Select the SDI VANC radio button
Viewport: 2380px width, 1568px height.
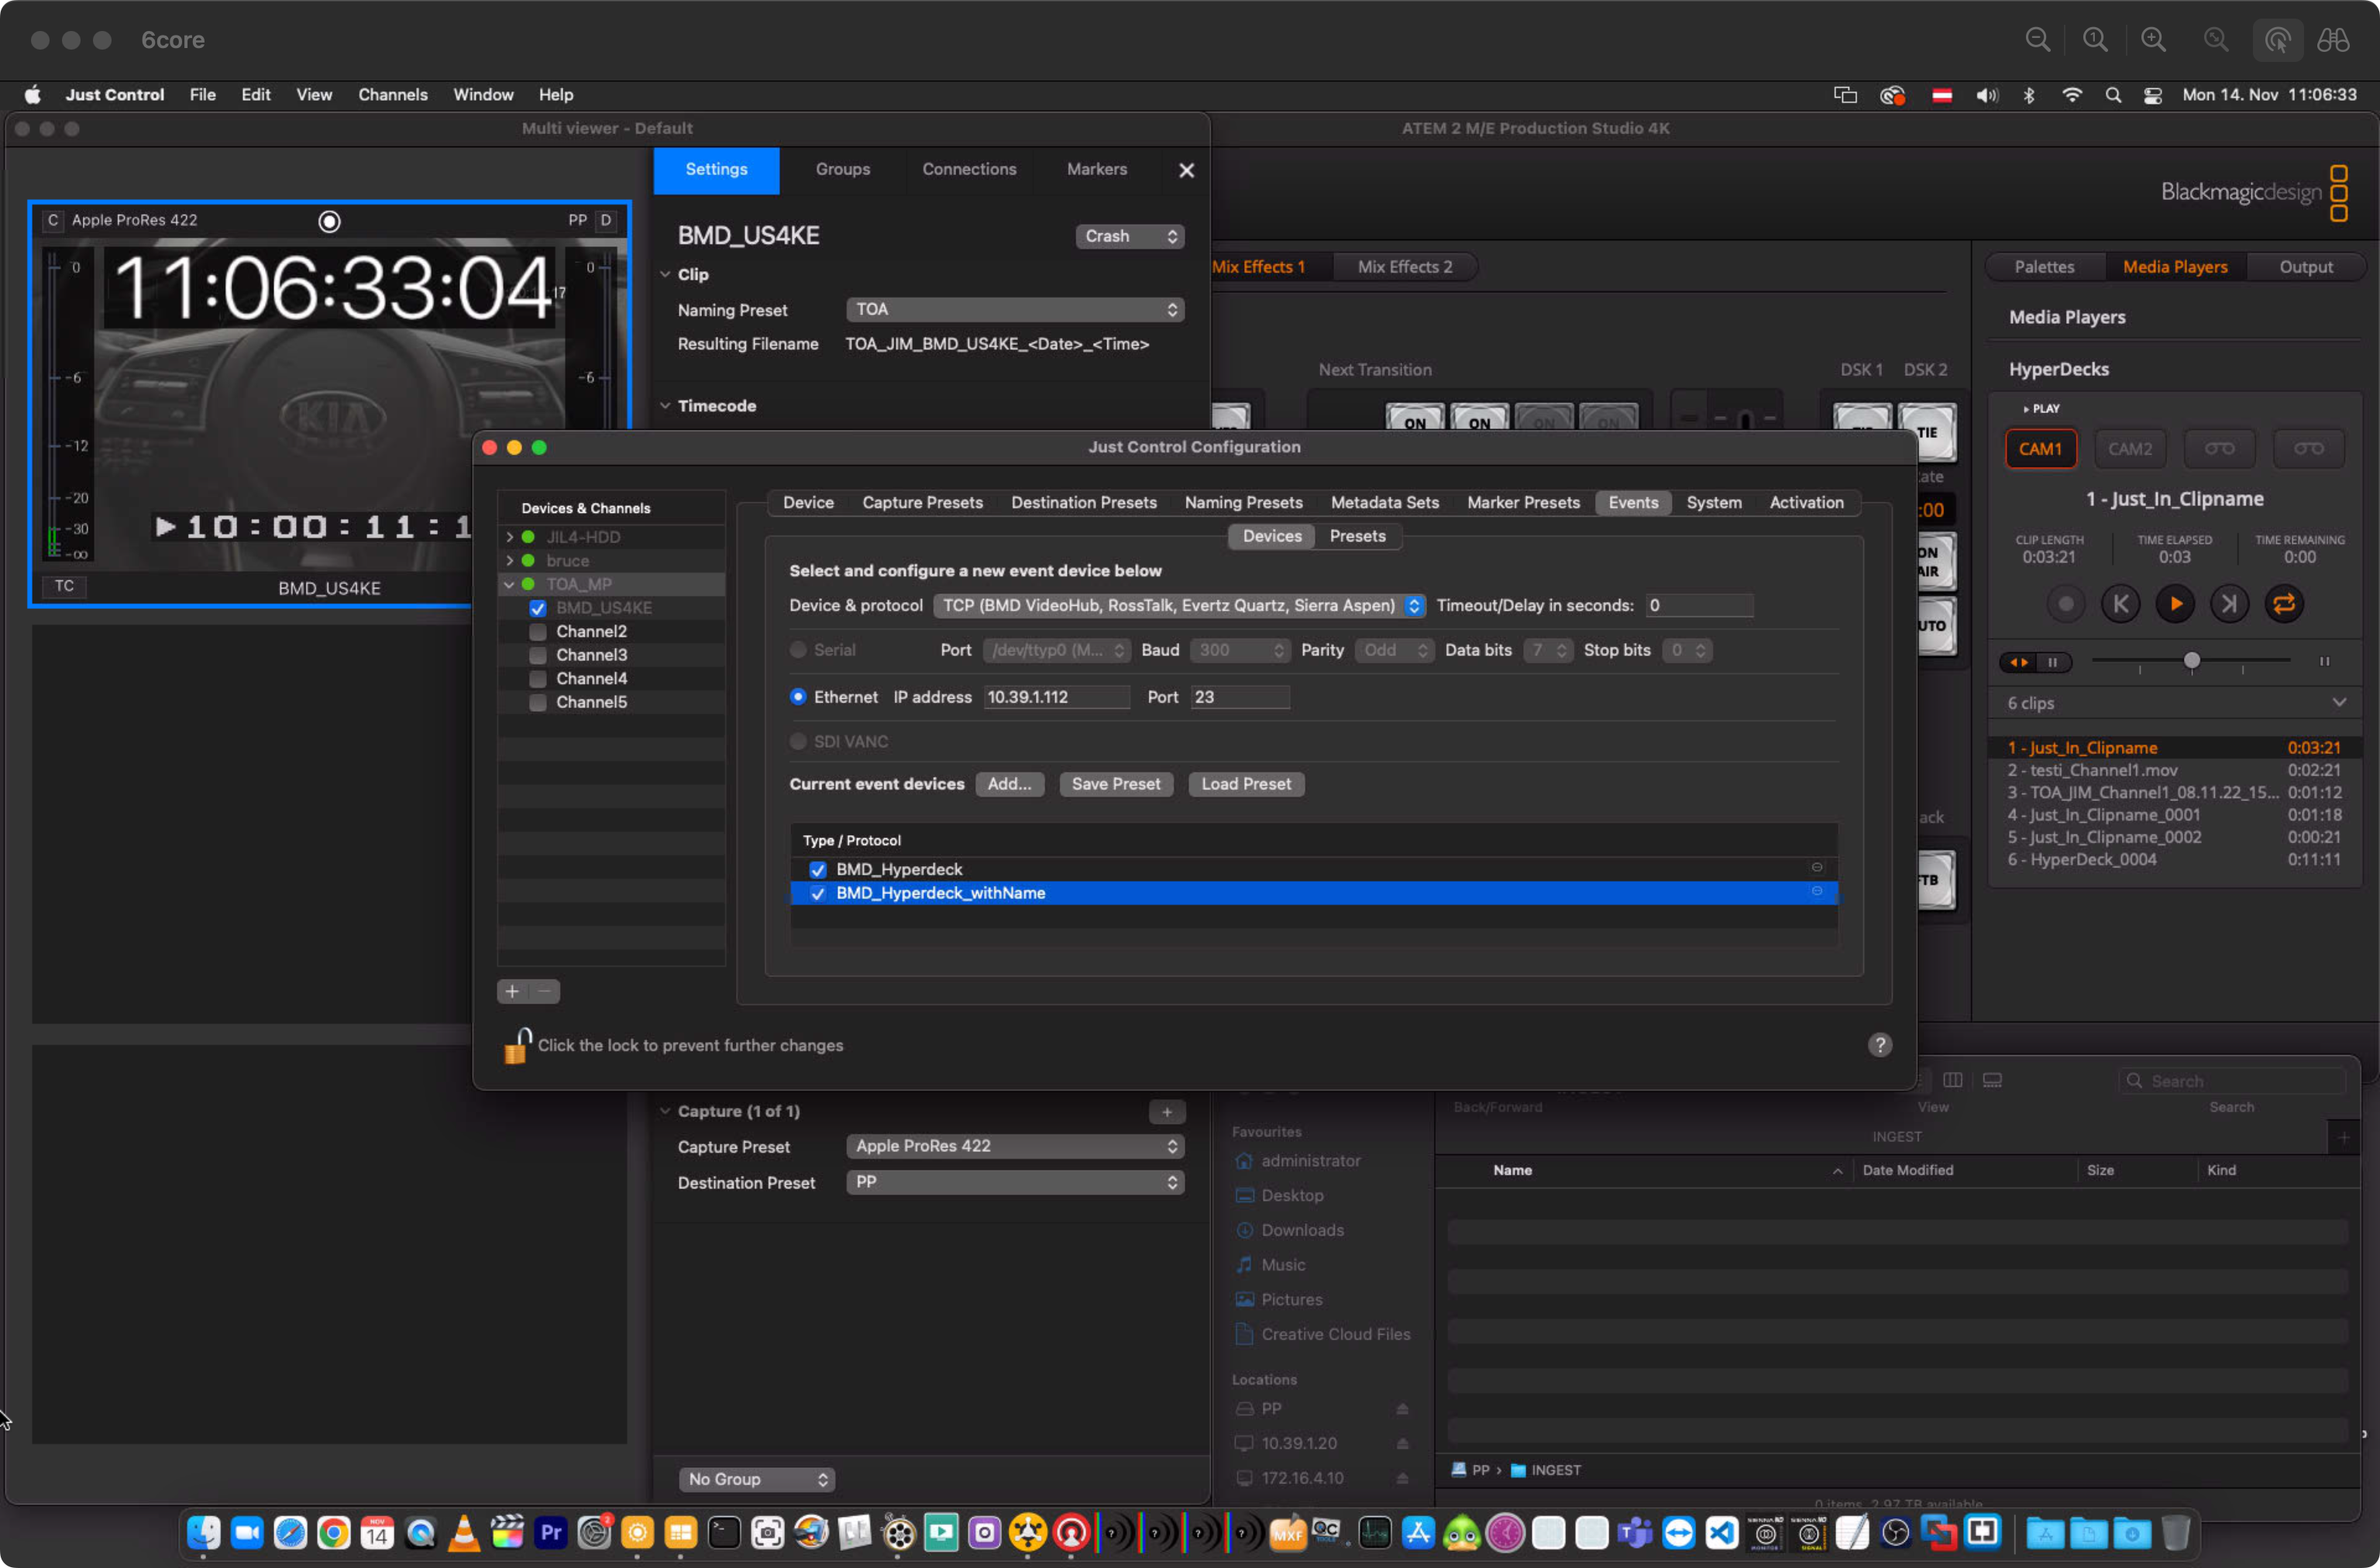[798, 742]
